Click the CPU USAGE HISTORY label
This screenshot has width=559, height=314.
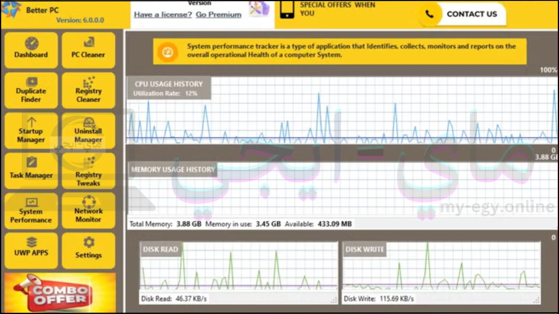click(x=169, y=84)
